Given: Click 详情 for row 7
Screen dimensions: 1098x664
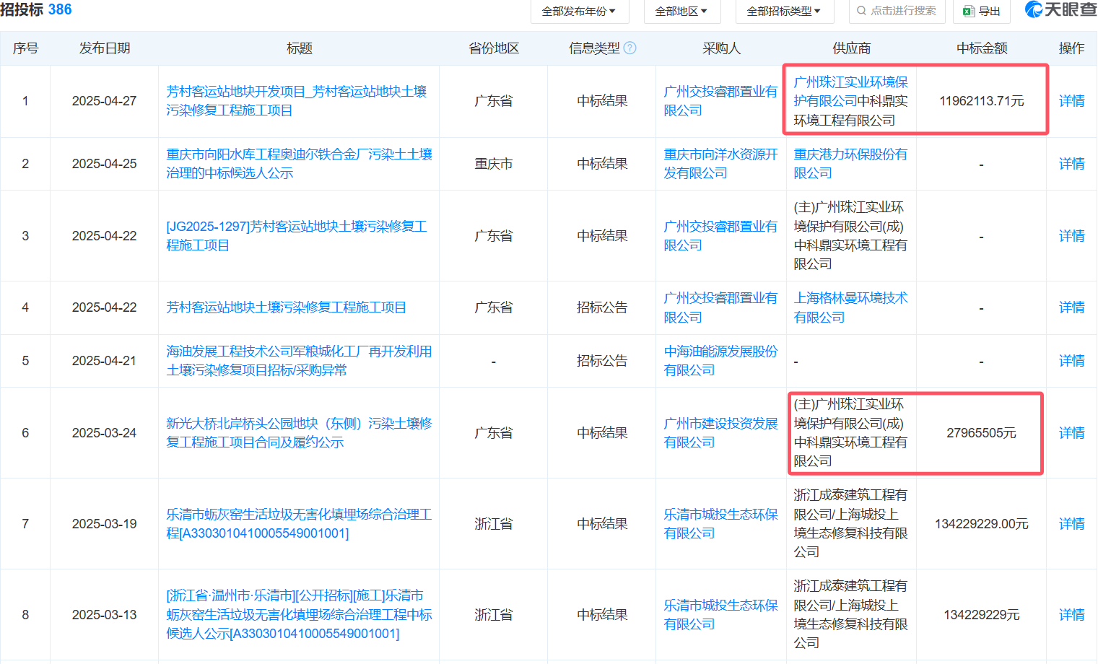Looking at the screenshot, I should (1071, 524).
